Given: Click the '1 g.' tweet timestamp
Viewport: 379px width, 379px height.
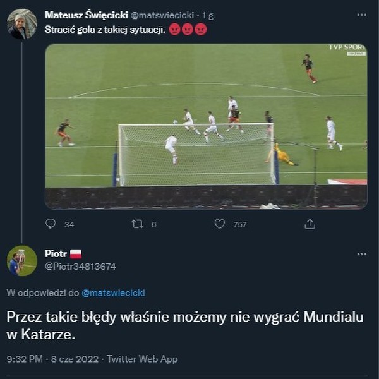Looking at the screenshot, I should coord(210,15).
